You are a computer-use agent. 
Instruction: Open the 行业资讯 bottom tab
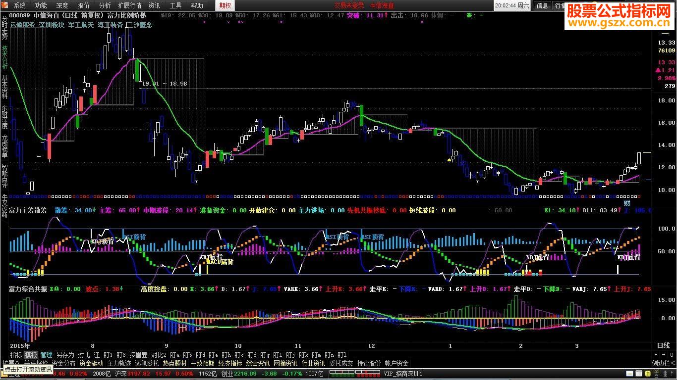click(x=313, y=363)
